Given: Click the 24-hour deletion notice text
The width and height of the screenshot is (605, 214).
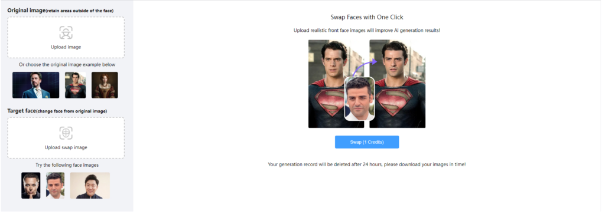Looking at the screenshot, I should tap(367, 164).
